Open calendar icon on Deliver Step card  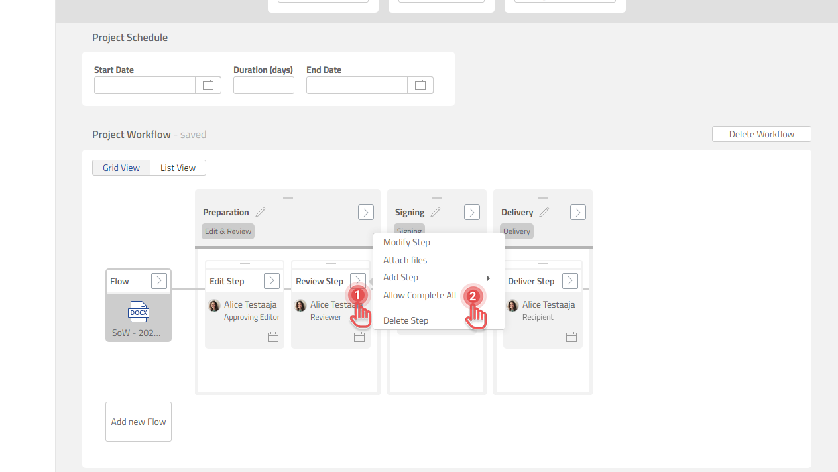click(x=571, y=337)
